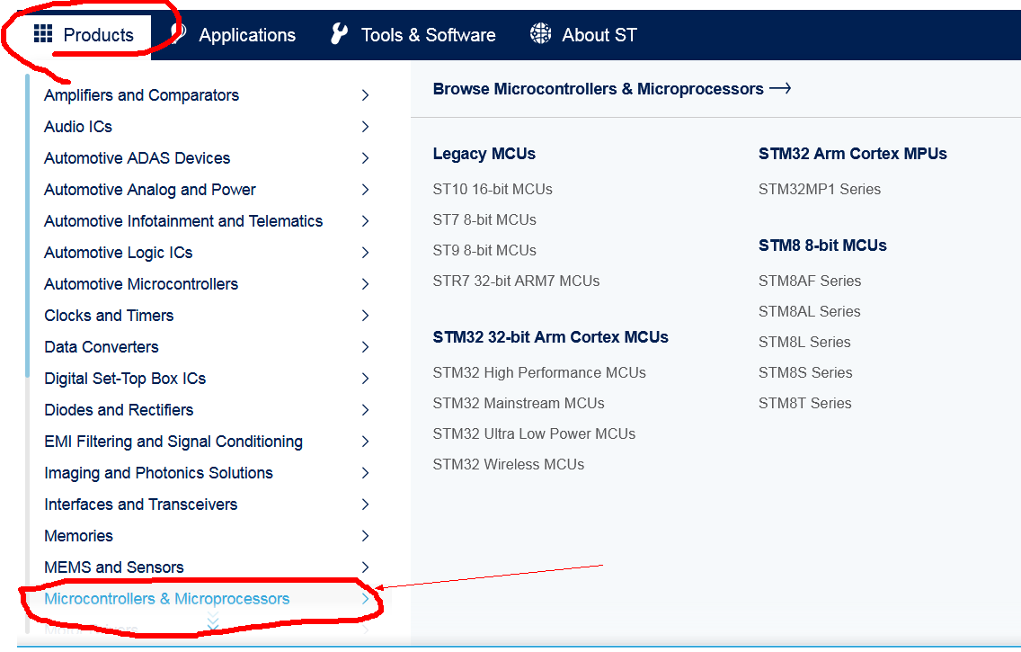Expand chevron for Automotive Logic ICs

[x=365, y=253]
